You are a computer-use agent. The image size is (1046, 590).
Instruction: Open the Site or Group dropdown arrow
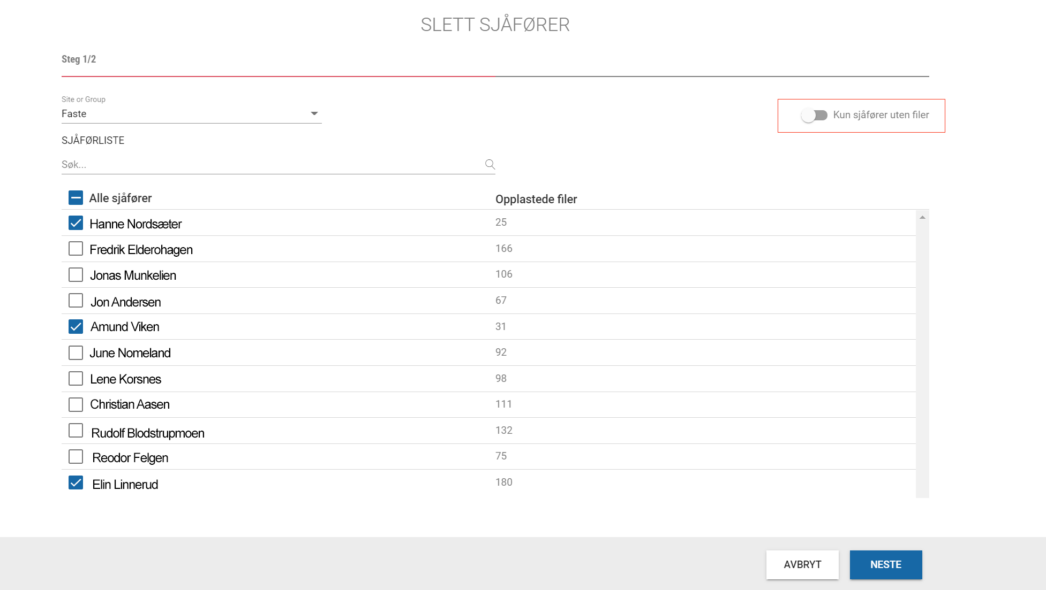314,113
